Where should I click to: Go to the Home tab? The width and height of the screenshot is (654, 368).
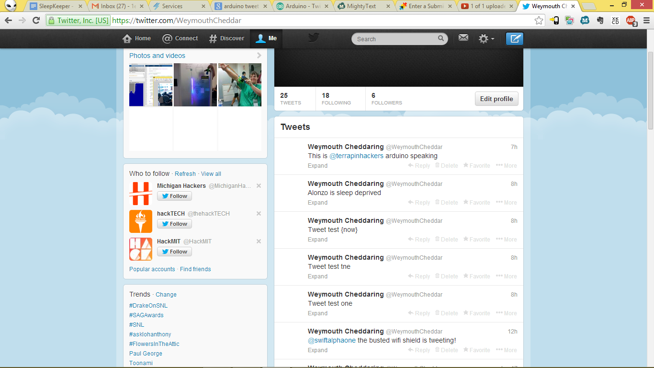(x=137, y=38)
